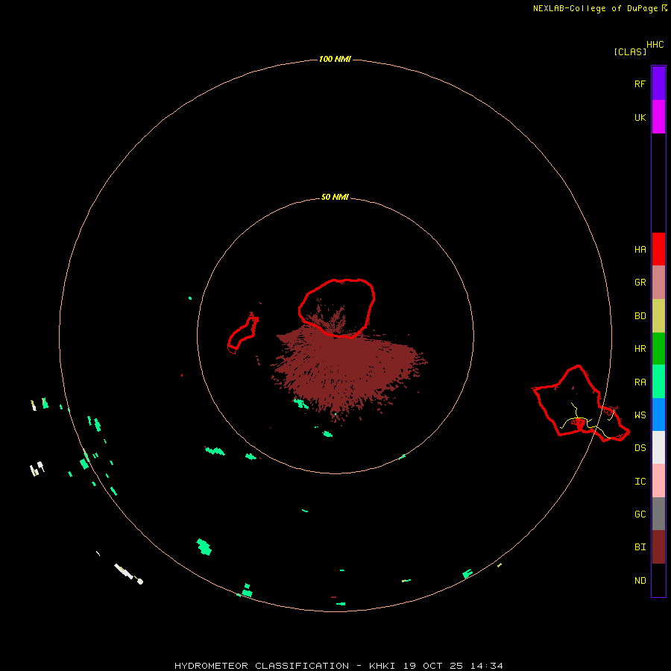Screen dimensions: 671x671
Task: Click the IC pink legend swatch
Action: click(658, 481)
